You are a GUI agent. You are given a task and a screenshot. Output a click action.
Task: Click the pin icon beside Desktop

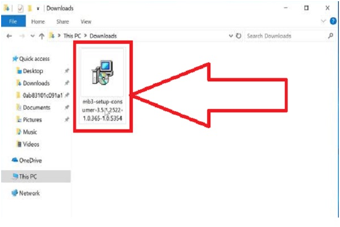pos(67,71)
